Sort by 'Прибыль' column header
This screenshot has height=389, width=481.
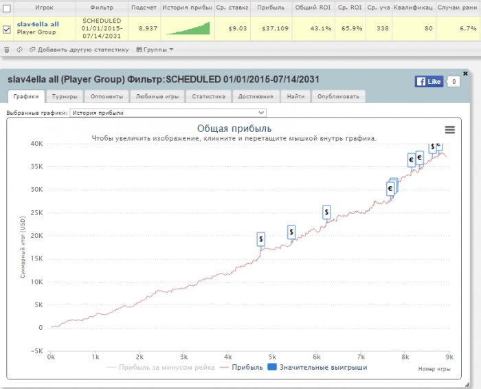pyautogui.click(x=271, y=8)
